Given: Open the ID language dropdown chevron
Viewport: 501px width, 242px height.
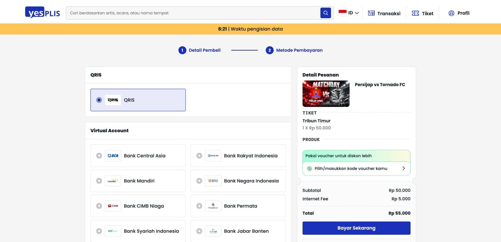Looking at the screenshot, I should (357, 13).
